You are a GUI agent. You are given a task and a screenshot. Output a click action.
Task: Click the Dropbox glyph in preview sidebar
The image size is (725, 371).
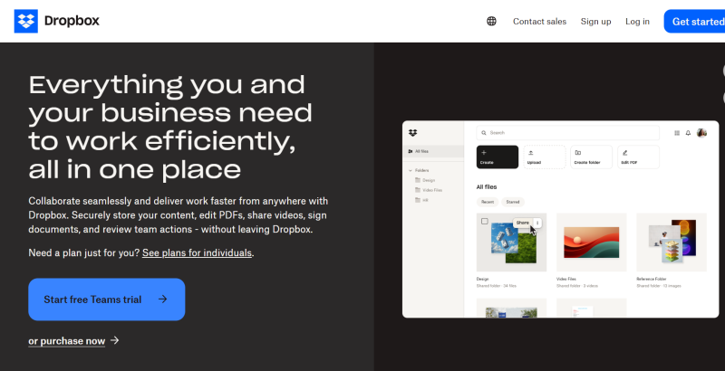point(413,133)
